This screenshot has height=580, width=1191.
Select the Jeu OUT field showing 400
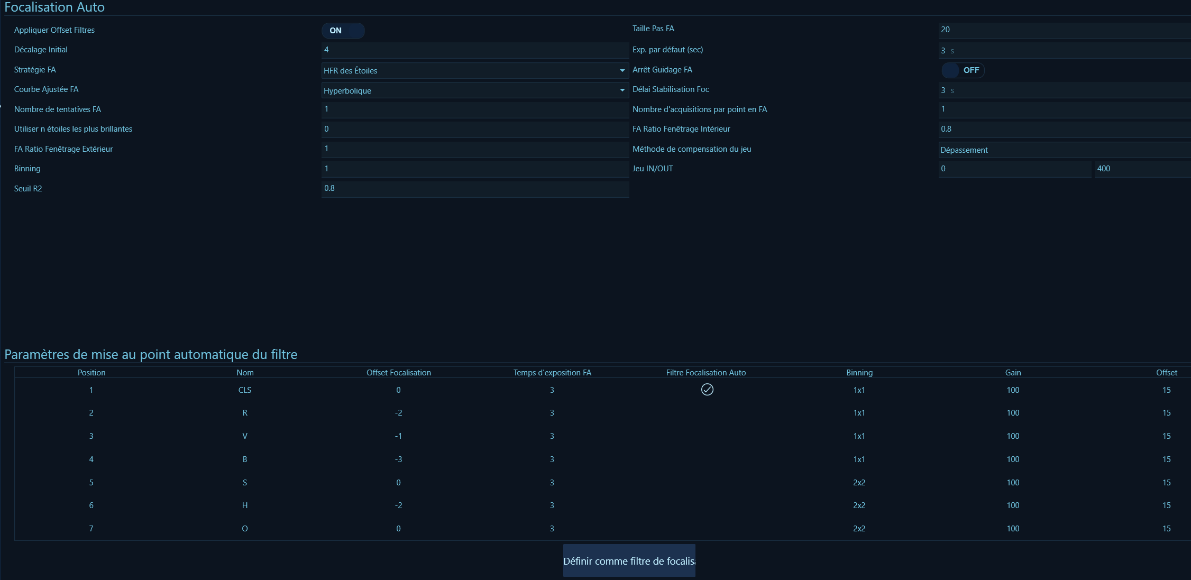point(1141,169)
